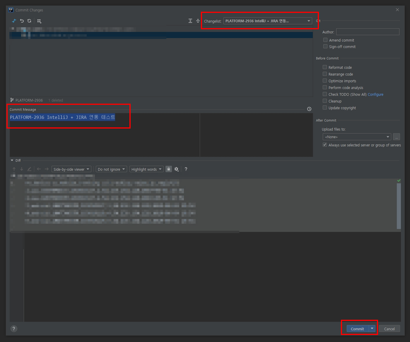This screenshot has width=410, height=342.
Task: Click the Refresh changes icon
Action: pos(29,21)
